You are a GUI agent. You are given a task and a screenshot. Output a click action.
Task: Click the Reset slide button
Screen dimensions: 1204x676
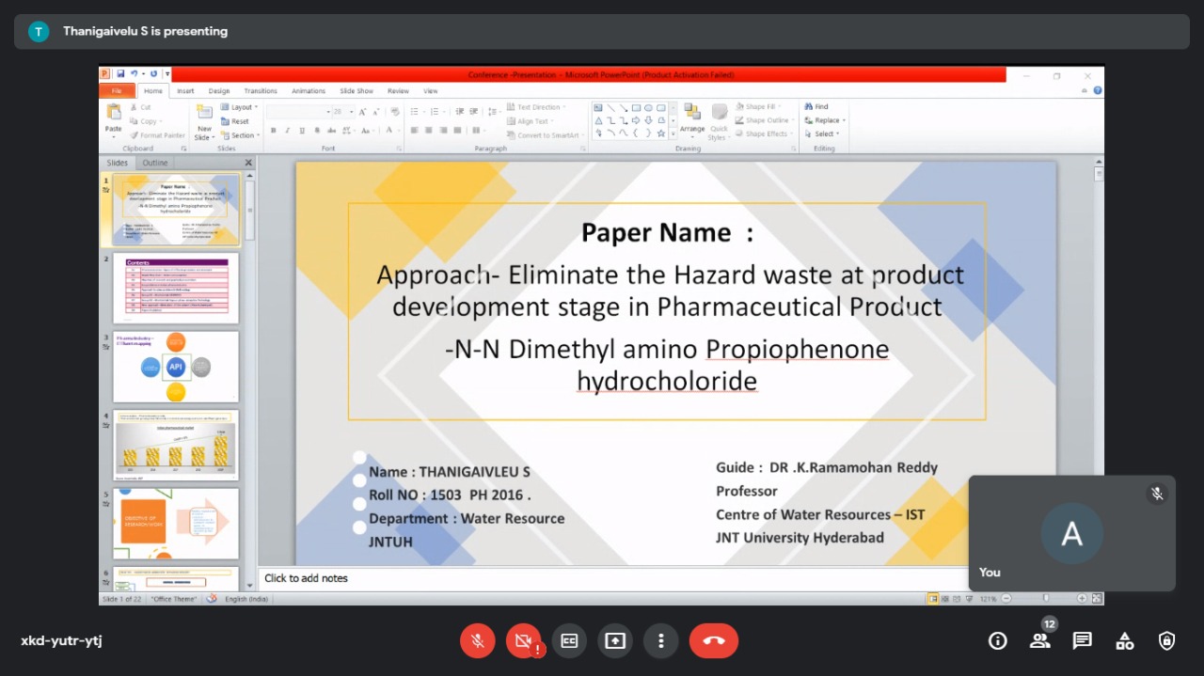235,121
